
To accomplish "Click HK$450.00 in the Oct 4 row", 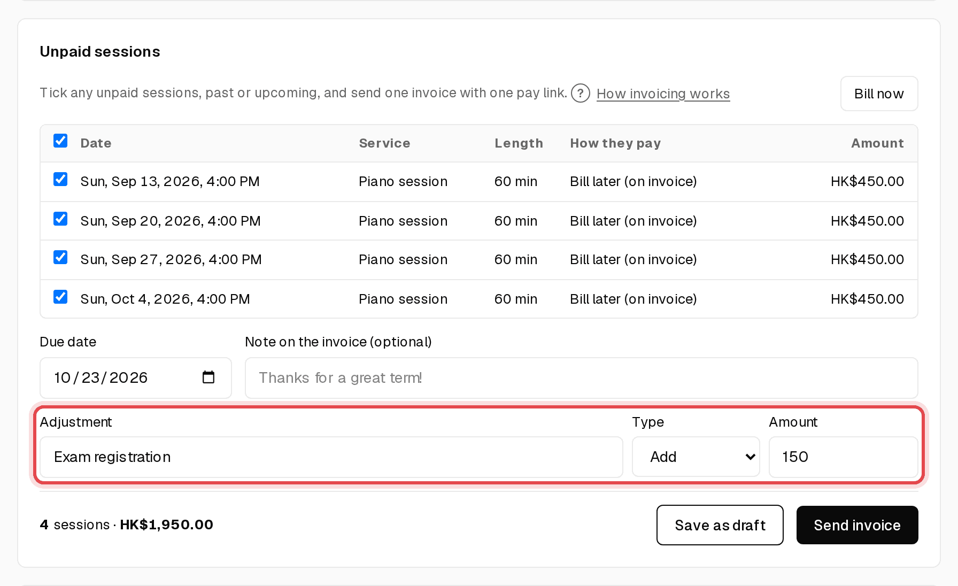I will (867, 299).
